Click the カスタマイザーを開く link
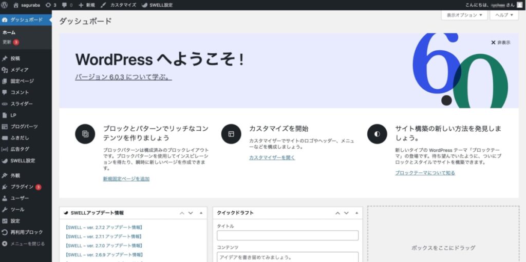526x262 pixels. point(272,157)
